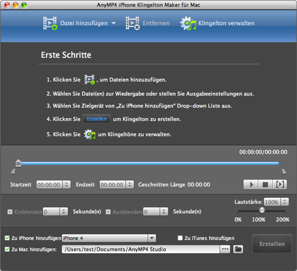Click the add-file icon in step 1
Image resolution: width=297 pixels, height=271 pixels.
click(90, 80)
